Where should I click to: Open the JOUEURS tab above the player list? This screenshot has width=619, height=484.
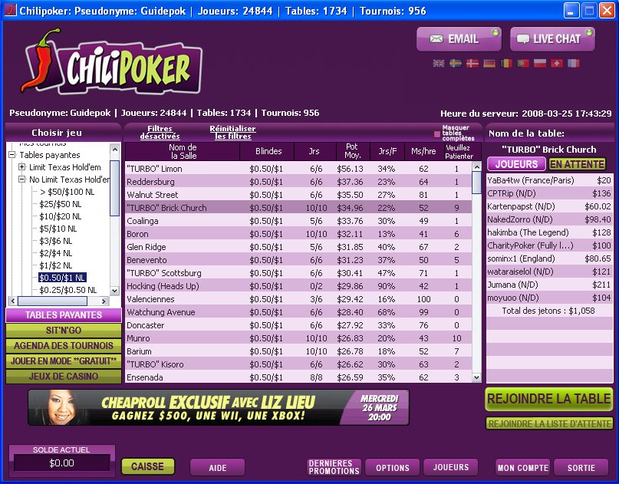point(516,164)
